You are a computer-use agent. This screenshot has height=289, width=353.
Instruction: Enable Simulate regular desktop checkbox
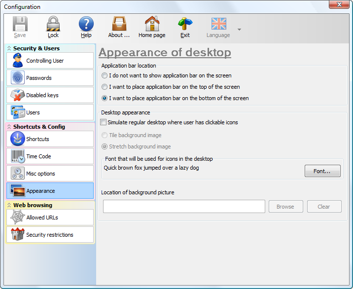click(x=104, y=122)
